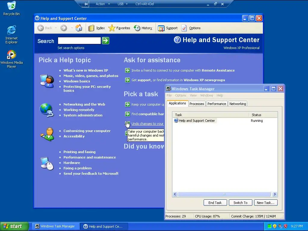Open the View menu in Task Manager
The image size is (308, 231).
(193, 95)
